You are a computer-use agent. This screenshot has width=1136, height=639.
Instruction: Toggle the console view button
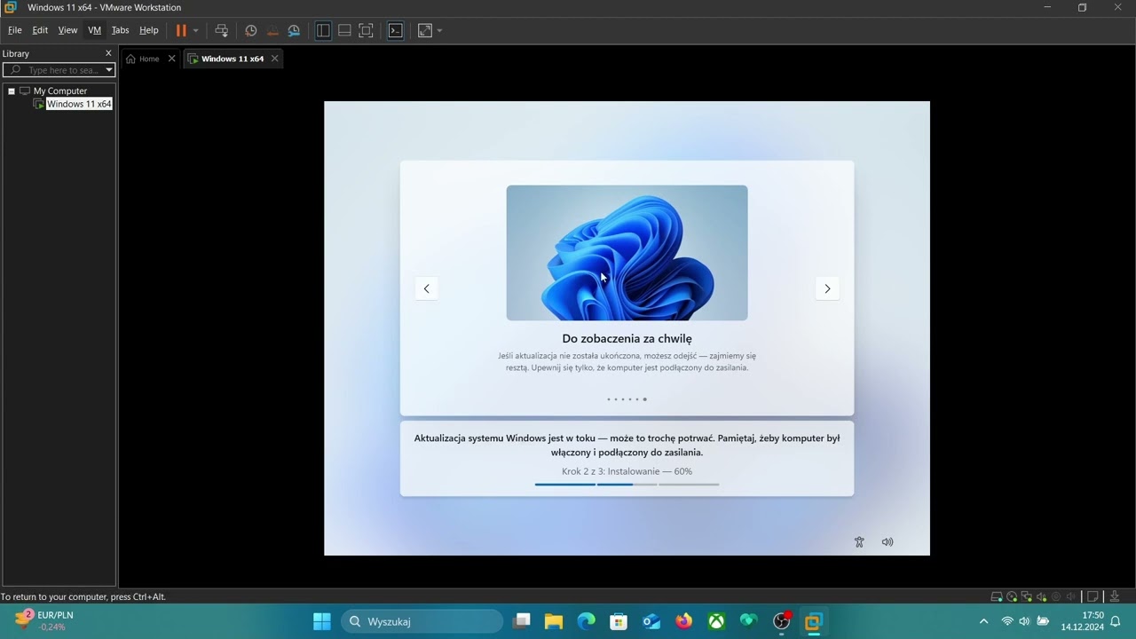pos(396,30)
